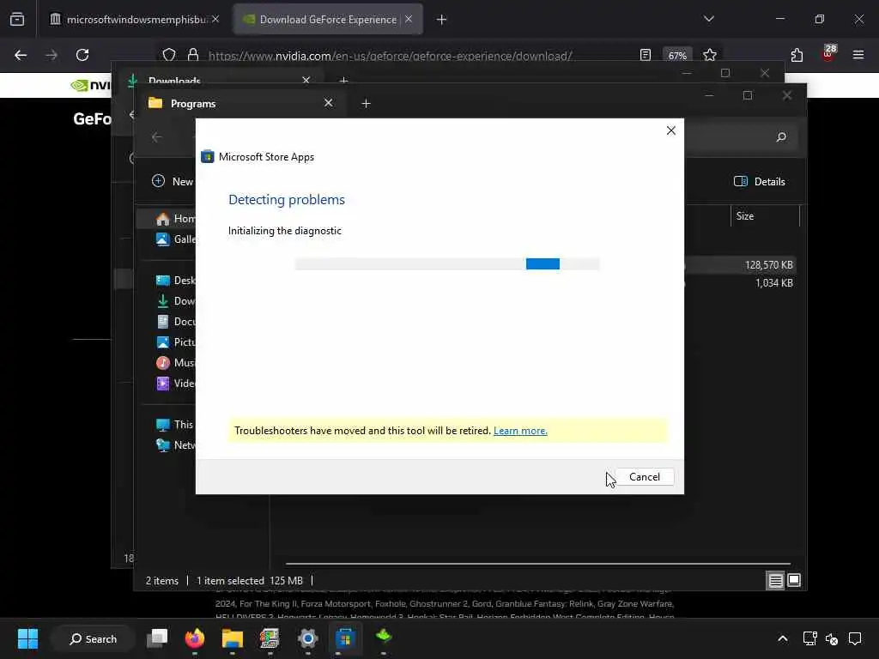This screenshot has width=879, height=659.
Task: Click the taskbar Search box
Action: (93, 638)
